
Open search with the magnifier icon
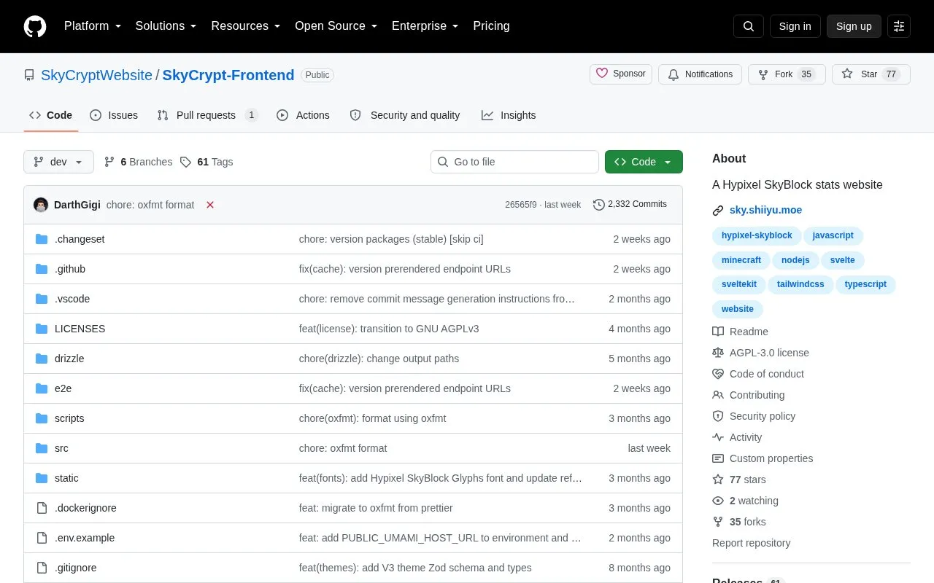pos(749,26)
